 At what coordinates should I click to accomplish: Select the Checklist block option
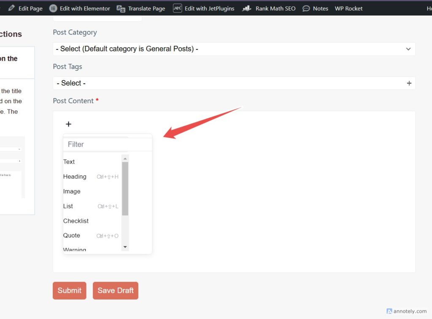tap(76, 221)
